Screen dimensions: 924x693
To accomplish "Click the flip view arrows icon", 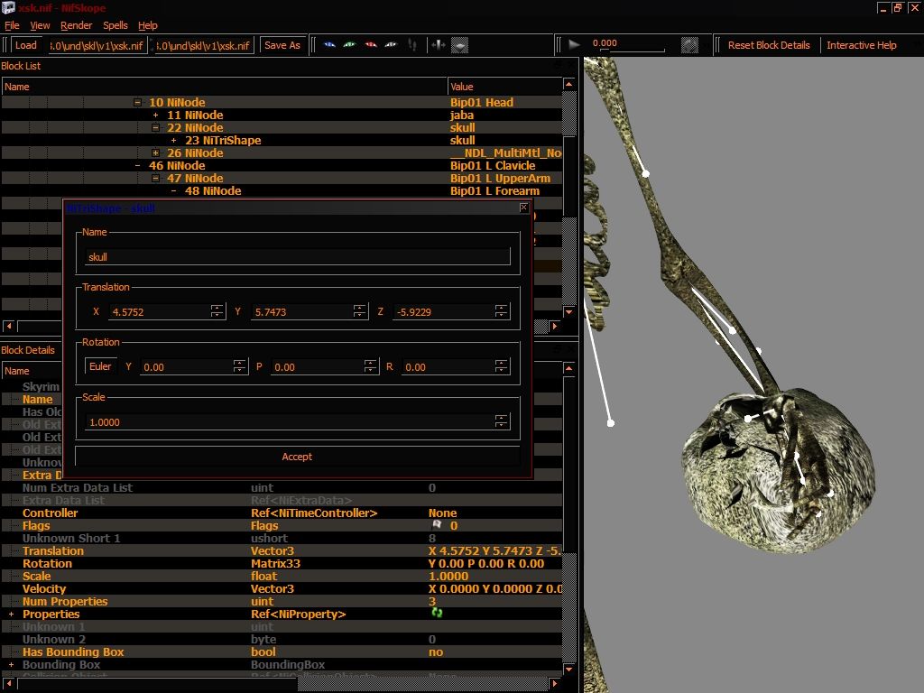I will [x=439, y=45].
